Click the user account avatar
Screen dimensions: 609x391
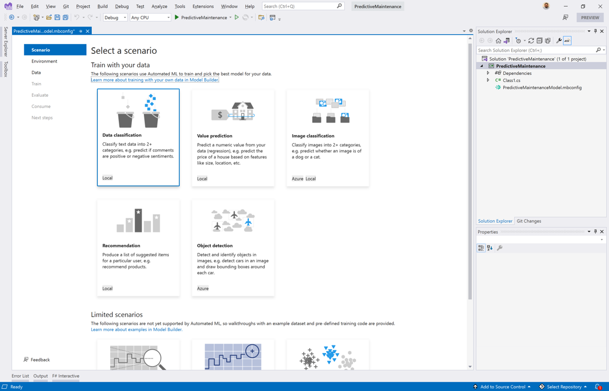pyautogui.click(x=547, y=6)
